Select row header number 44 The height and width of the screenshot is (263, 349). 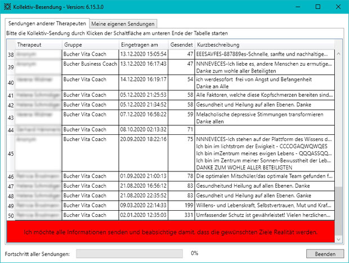(x=11, y=130)
